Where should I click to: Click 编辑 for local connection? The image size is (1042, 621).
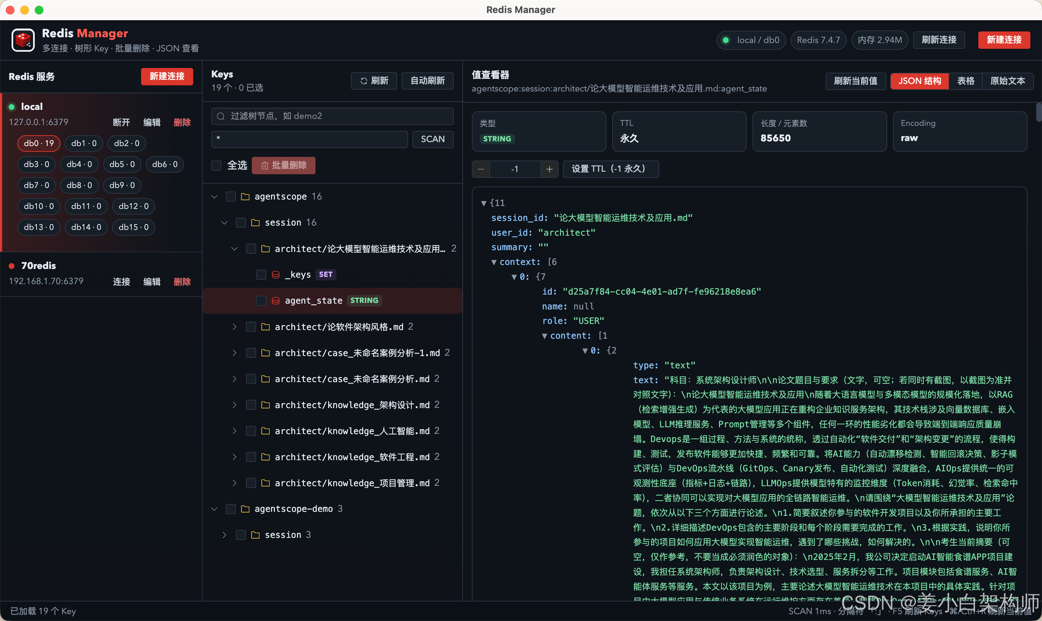coord(152,122)
